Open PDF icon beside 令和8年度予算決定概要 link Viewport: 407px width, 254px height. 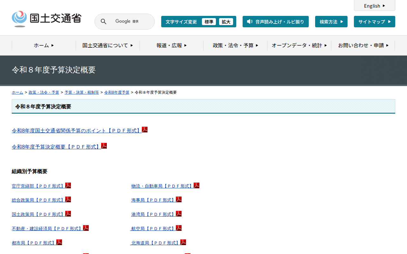104,146
